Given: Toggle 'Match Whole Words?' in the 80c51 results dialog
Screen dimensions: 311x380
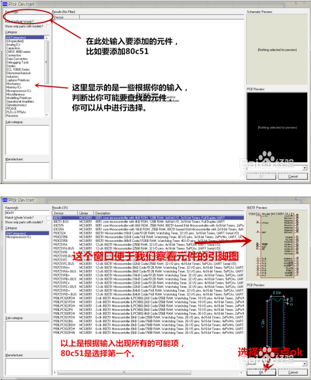Looking at the screenshot, I should click(48, 218).
